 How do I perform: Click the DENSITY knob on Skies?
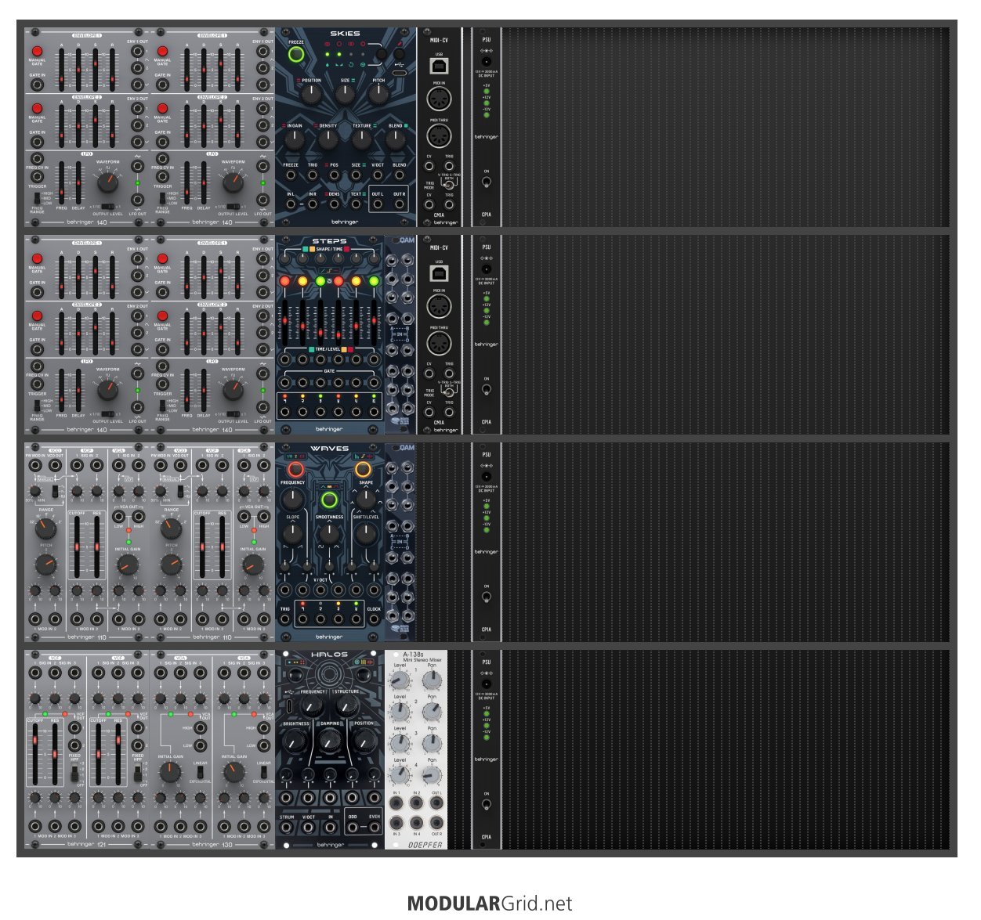pyautogui.click(x=328, y=140)
